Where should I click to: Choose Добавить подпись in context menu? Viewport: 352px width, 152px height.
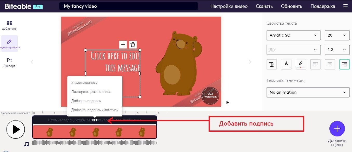point(86,101)
